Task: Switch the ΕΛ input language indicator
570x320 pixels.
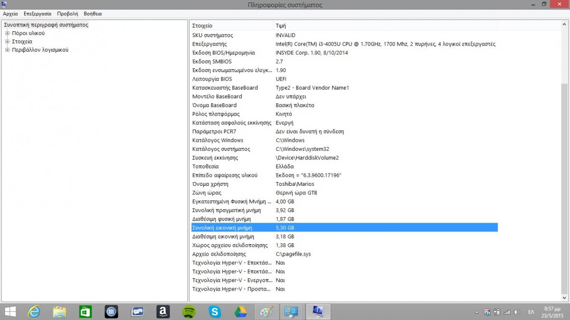Action: pos(531,312)
